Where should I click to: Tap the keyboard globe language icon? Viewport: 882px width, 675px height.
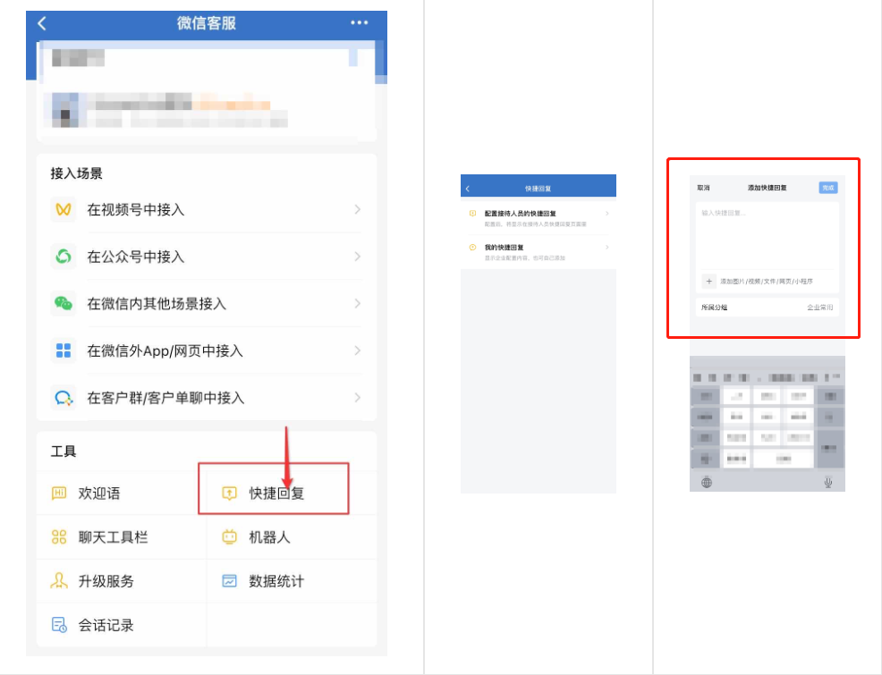click(x=707, y=483)
